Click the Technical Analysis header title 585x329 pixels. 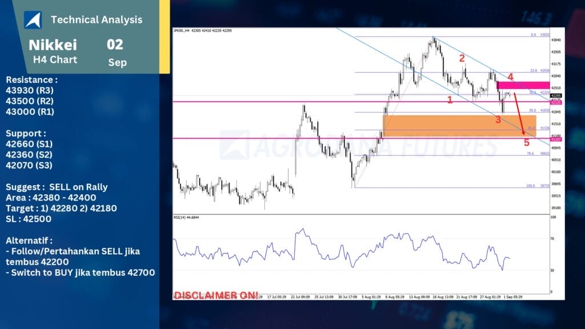(97, 20)
